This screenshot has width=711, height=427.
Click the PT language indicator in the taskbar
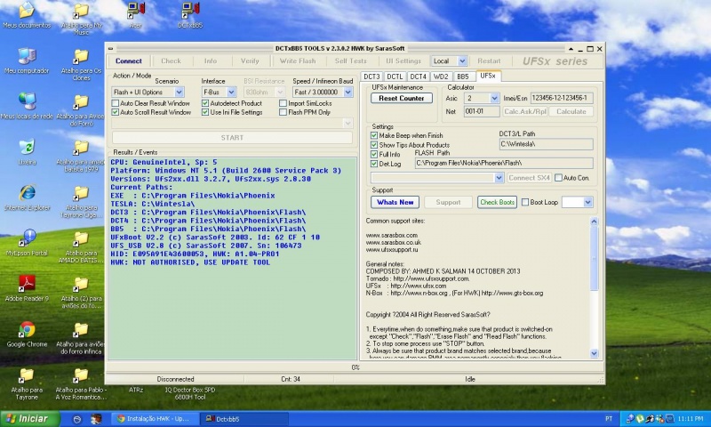tap(609, 418)
